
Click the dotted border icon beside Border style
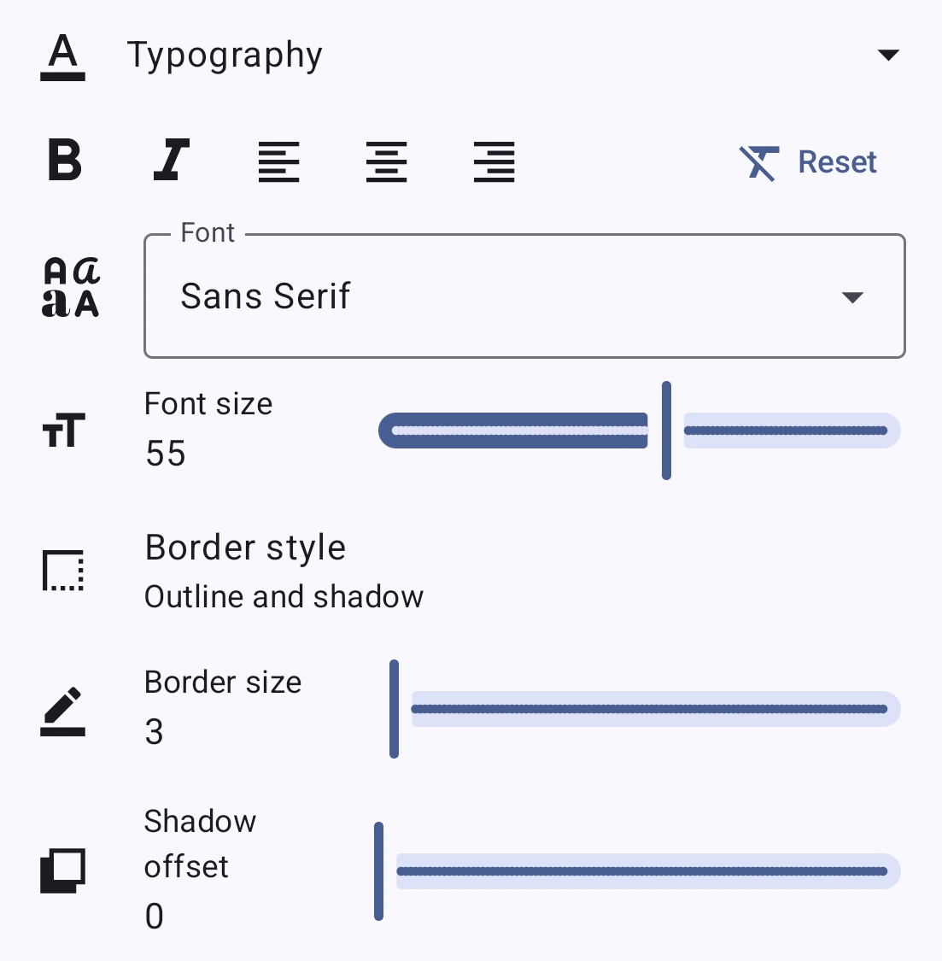[x=63, y=571]
